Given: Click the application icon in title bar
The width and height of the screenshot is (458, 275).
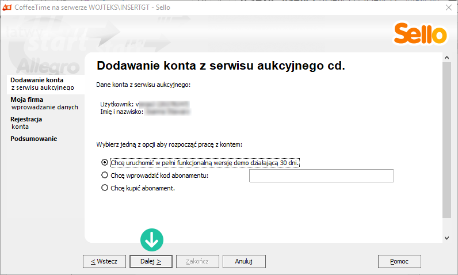Looking at the screenshot, I should (6, 7).
